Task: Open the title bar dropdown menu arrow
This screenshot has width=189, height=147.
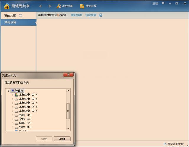Action: [163, 4]
